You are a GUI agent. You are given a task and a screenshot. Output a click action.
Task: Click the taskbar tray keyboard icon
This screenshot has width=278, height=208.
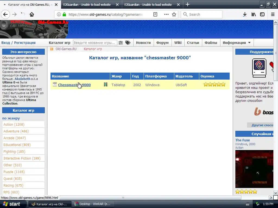point(248,204)
